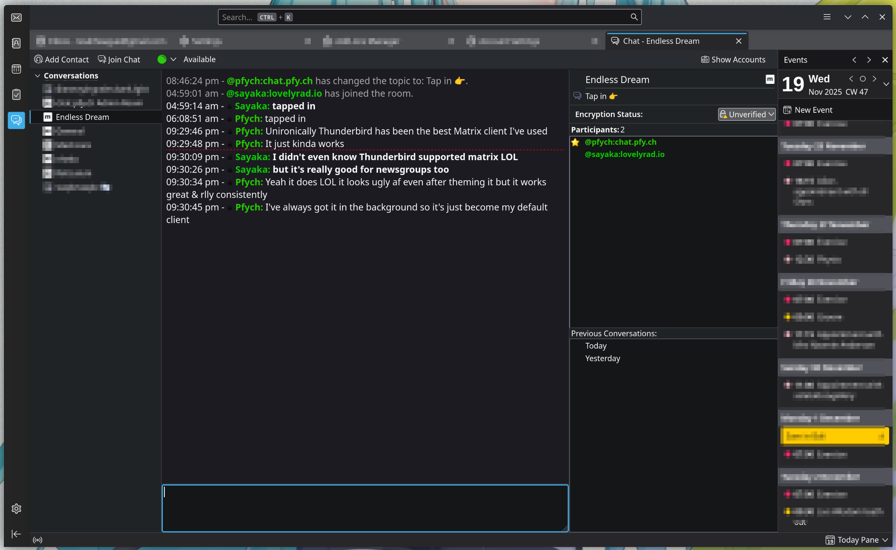Open the Address Book space
The width and height of the screenshot is (896, 550).
point(16,43)
